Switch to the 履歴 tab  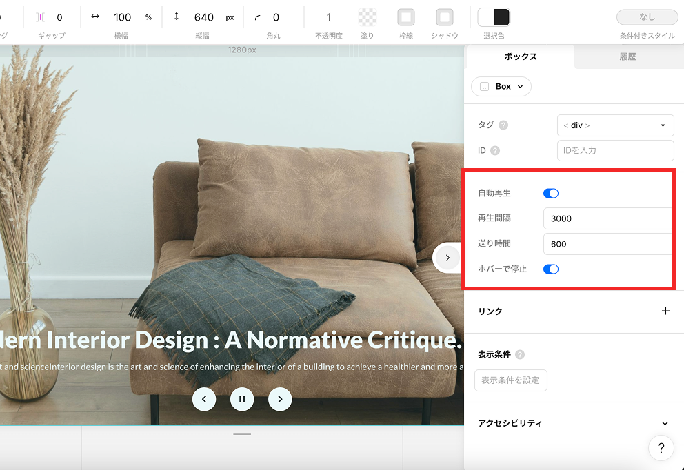coord(627,57)
